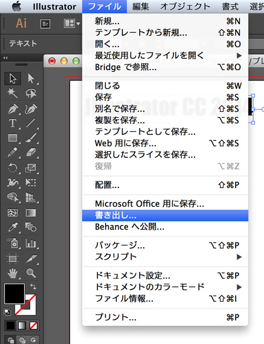This screenshot has height=344, width=264.
Task: Choose 開く... menu item
Action: coord(165,44)
